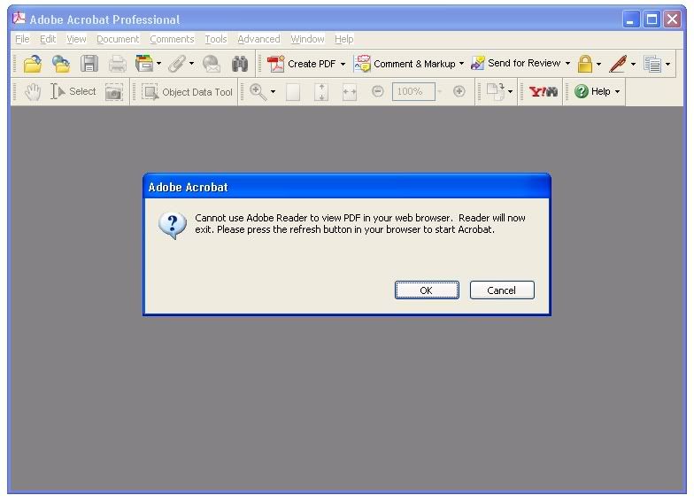This screenshot has width=694, height=503.
Task: Open the Sign pen dropdown arrow
Action: pos(634,64)
